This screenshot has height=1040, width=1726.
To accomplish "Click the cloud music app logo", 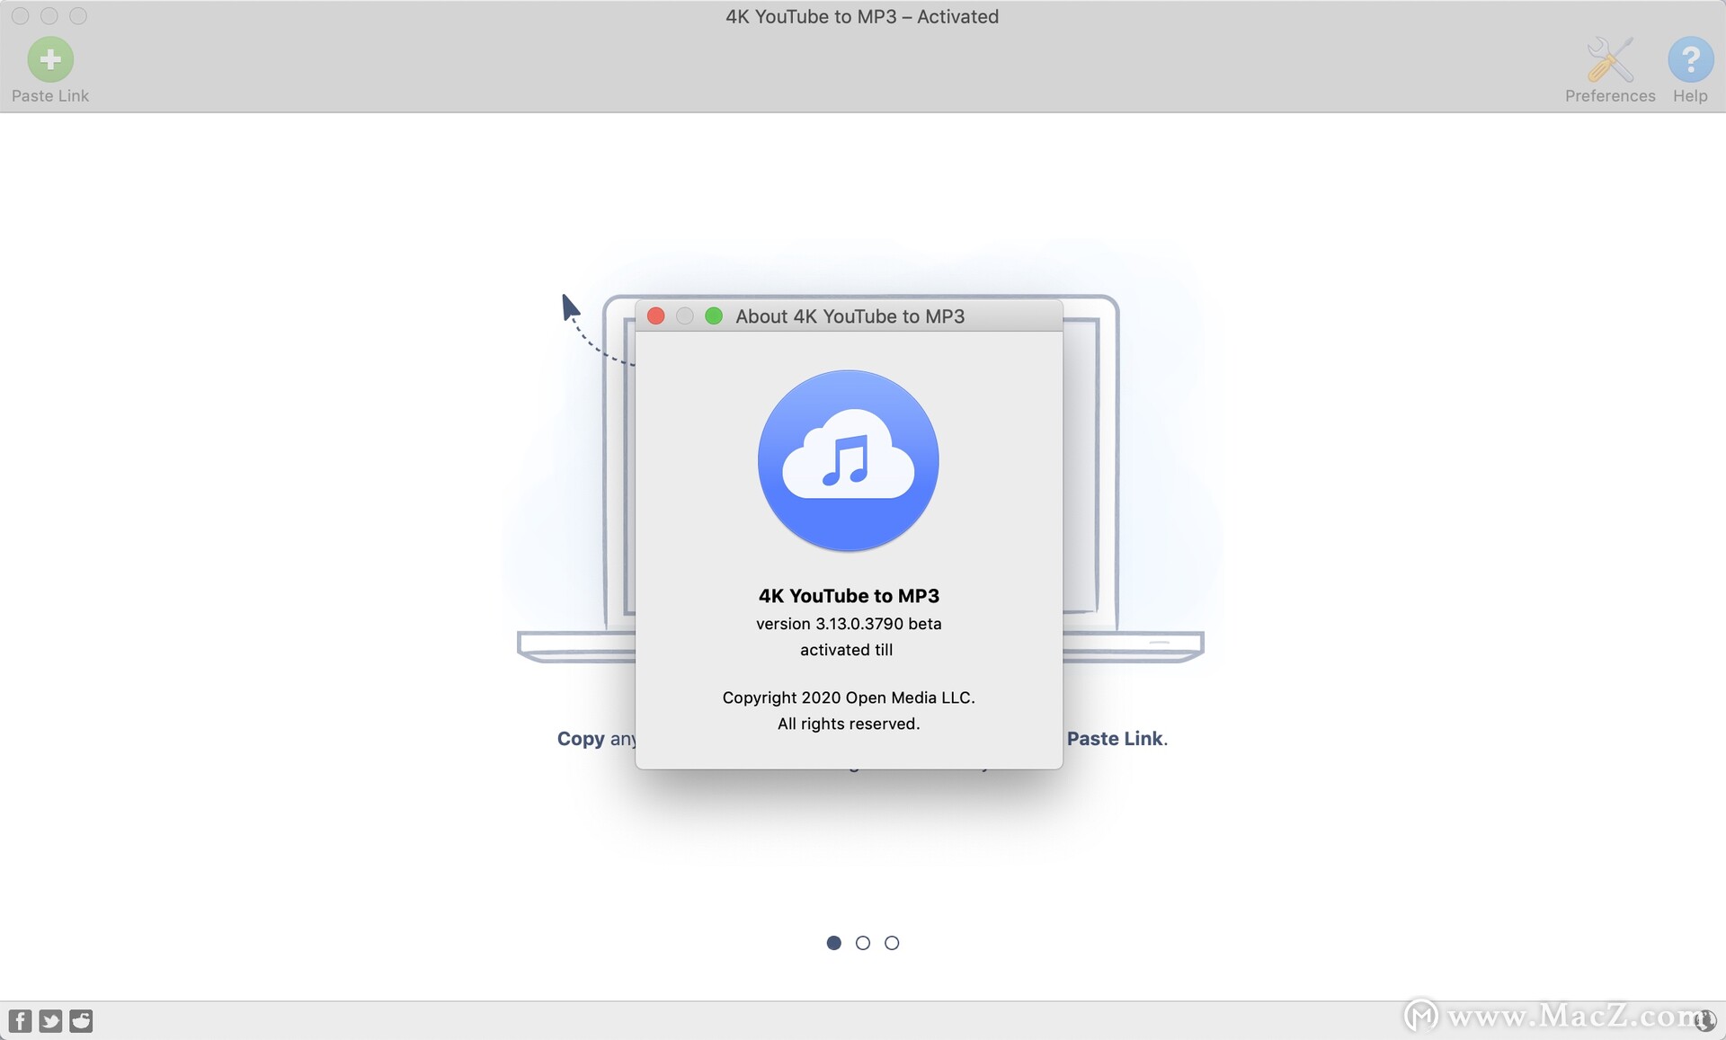I will click(x=849, y=460).
